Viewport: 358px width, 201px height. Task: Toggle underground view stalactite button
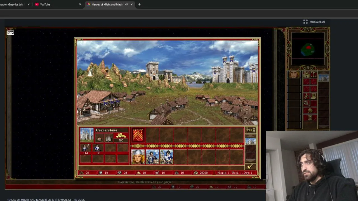[313, 75]
